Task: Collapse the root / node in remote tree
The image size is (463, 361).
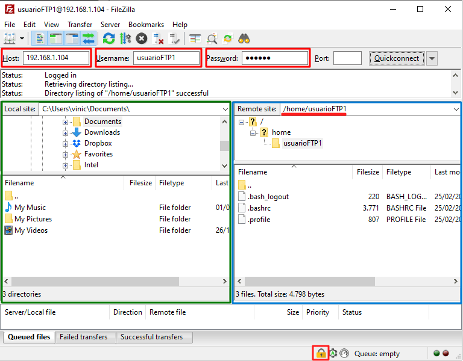Action: click(x=241, y=122)
